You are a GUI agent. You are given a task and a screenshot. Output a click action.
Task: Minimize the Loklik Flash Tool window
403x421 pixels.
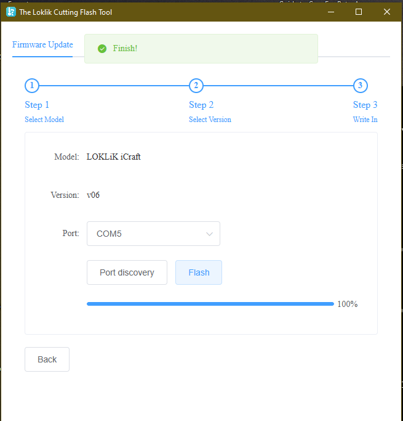click(x=331, y=12)
